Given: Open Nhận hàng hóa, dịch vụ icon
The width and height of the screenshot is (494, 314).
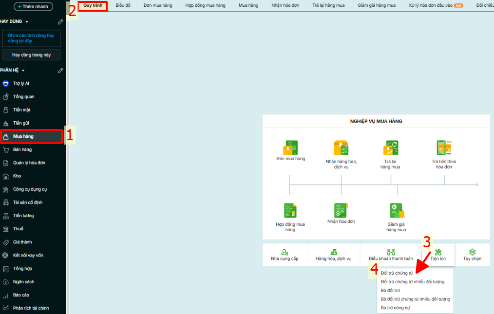Looking at the screenshot, I should point(341,148).
